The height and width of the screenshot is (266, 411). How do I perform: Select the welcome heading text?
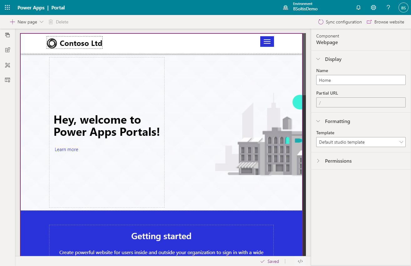(107, 126)
